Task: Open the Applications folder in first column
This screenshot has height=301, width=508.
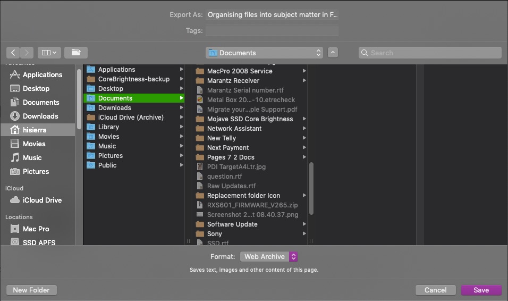Action: [x=134, y=70]
